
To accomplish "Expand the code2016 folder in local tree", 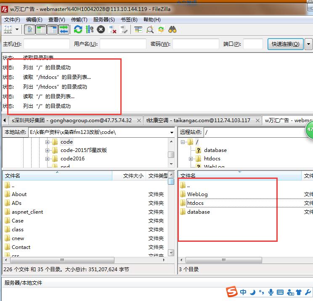I will (x=48, y=159).
